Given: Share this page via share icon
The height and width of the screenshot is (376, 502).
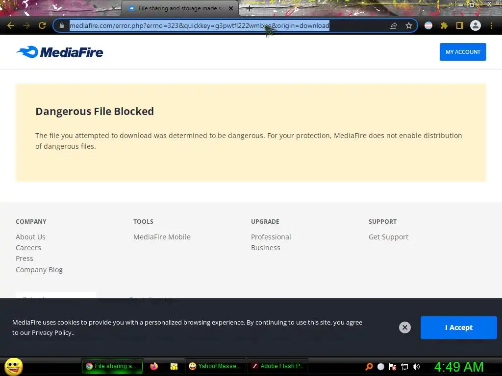Looking at the screenshot, I should pyautogui.click(x=393, y=25).
